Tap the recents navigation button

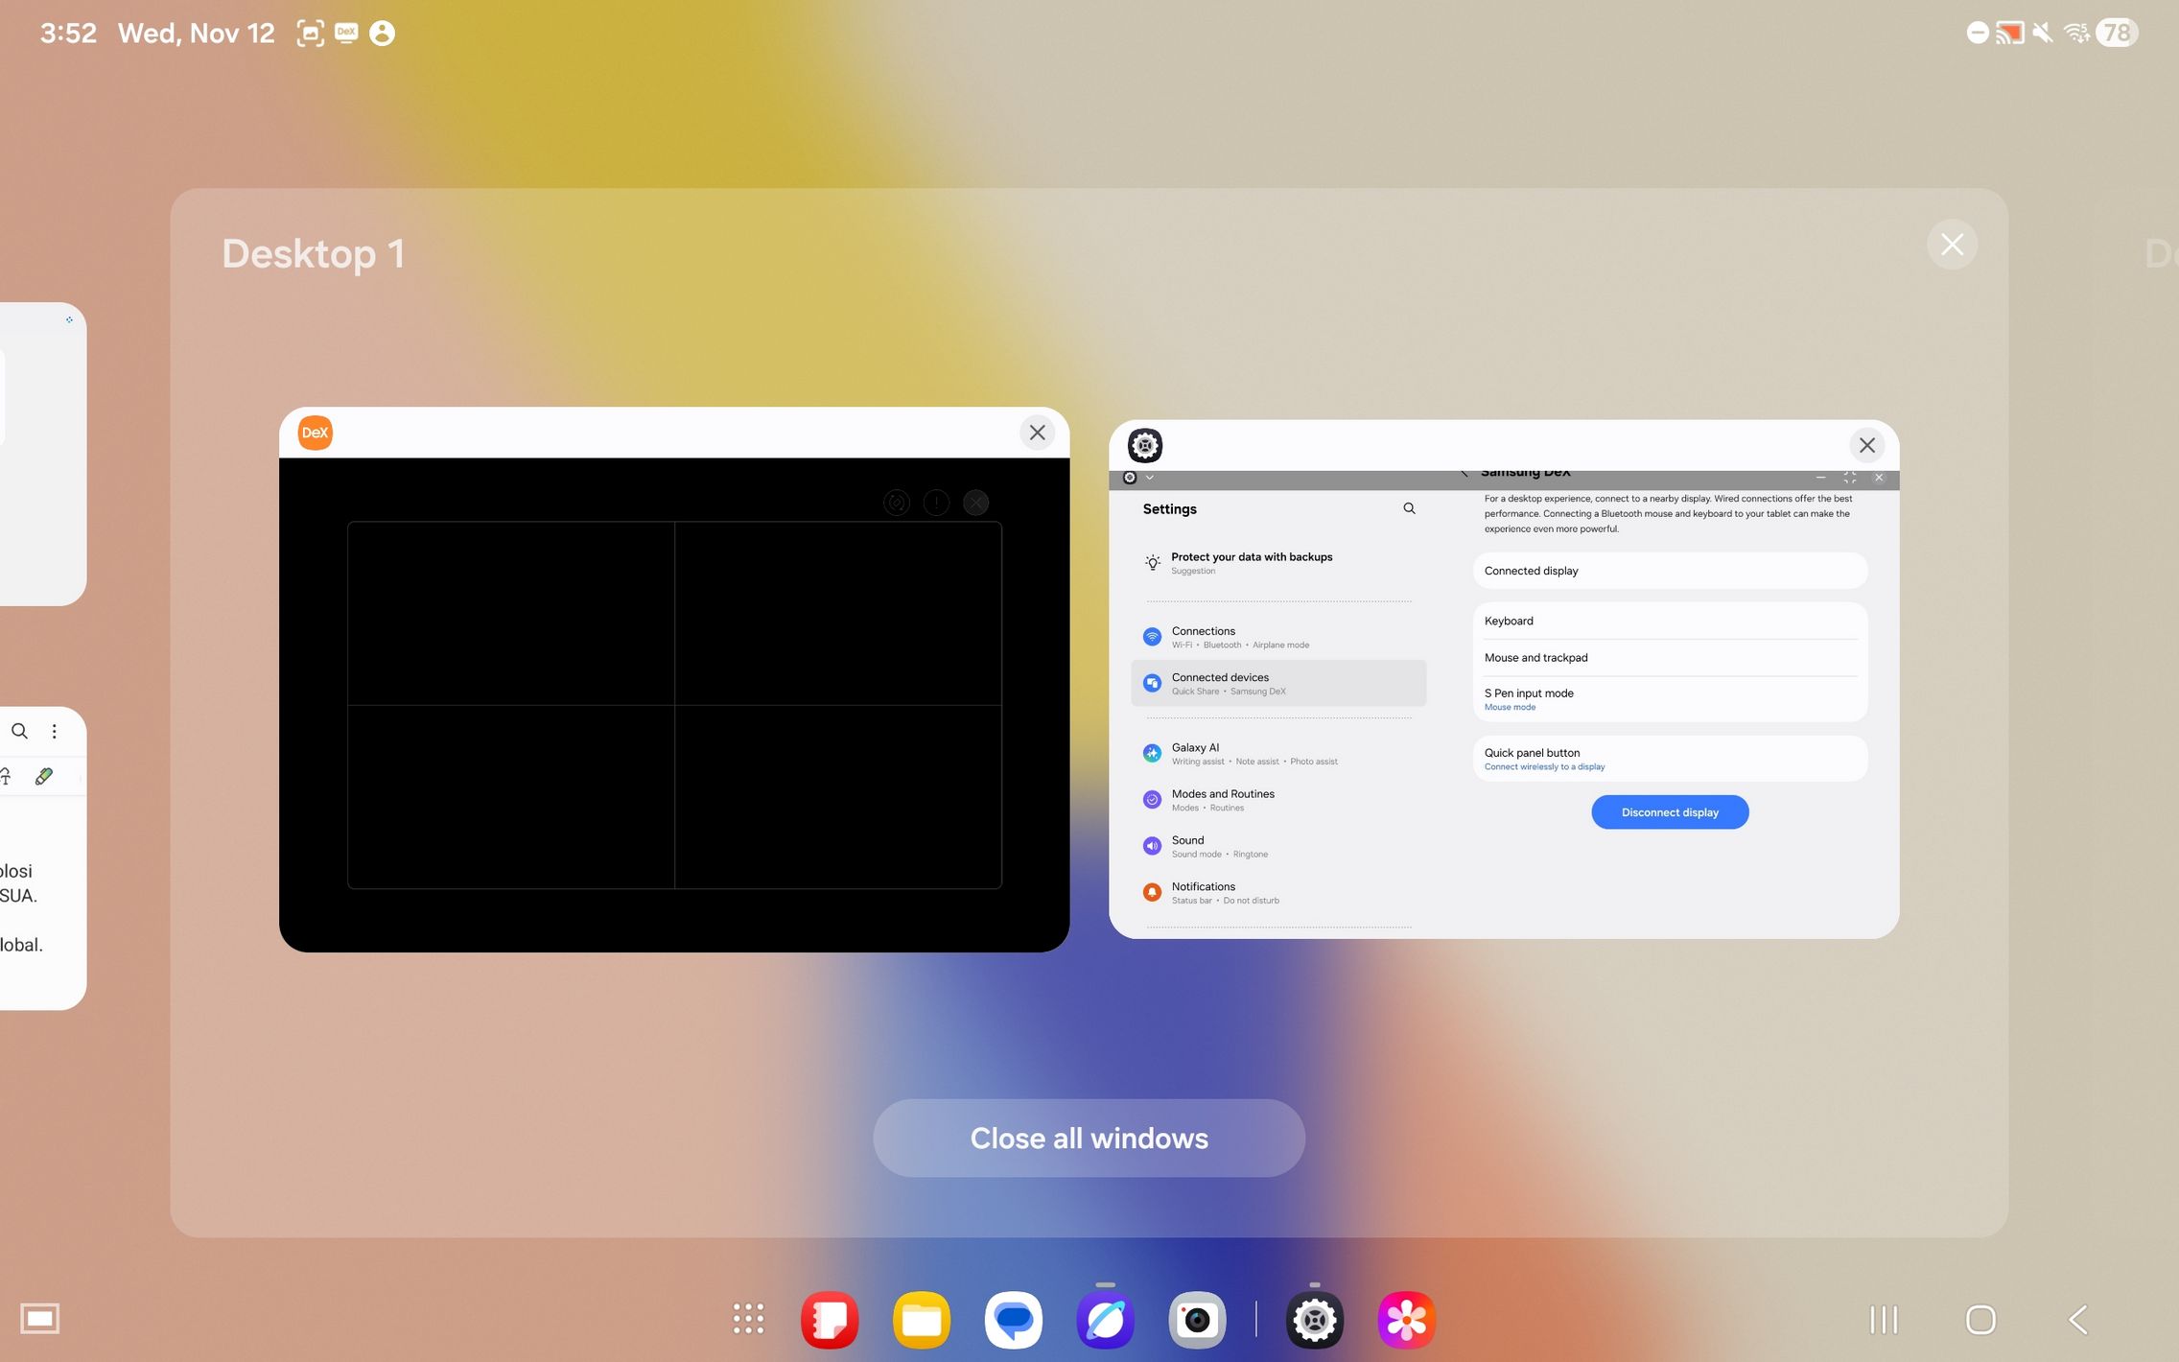click(x=1884, y=1320)
